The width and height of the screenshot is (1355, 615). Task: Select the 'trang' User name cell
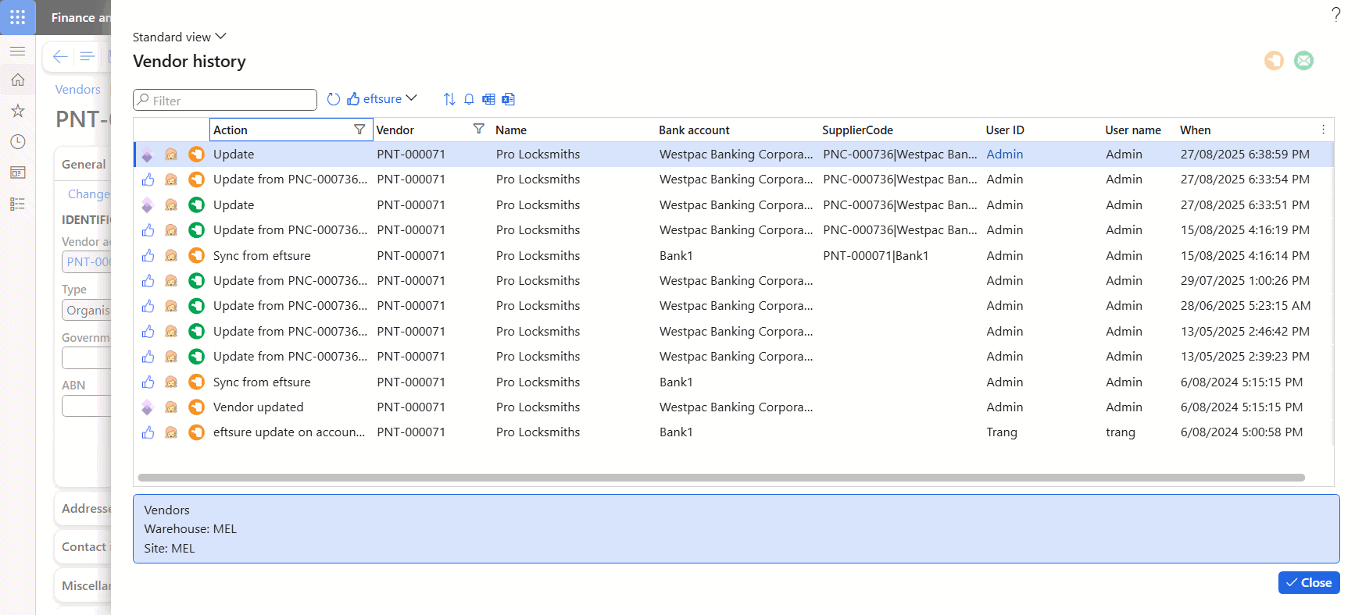coord(1121,432)
